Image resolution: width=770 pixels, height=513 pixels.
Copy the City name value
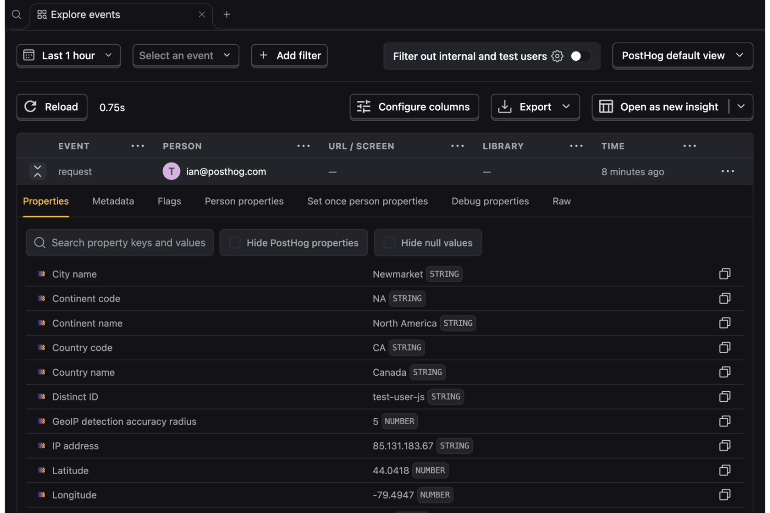tap(725, 274)
